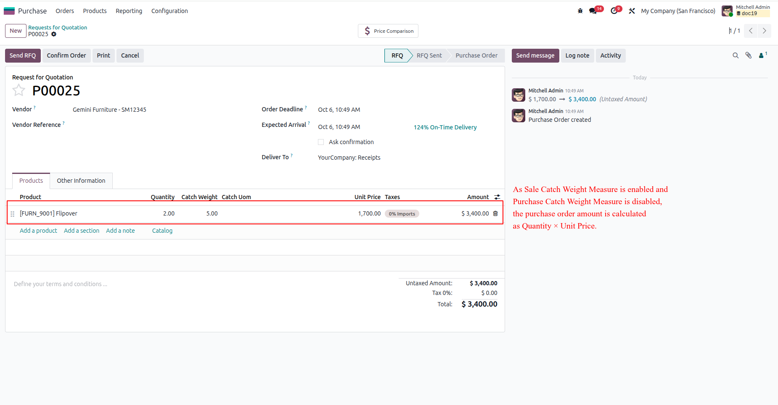778x405 pixels.
Task: Select the RFQ status stage
Action: click(x=397, y=55)
